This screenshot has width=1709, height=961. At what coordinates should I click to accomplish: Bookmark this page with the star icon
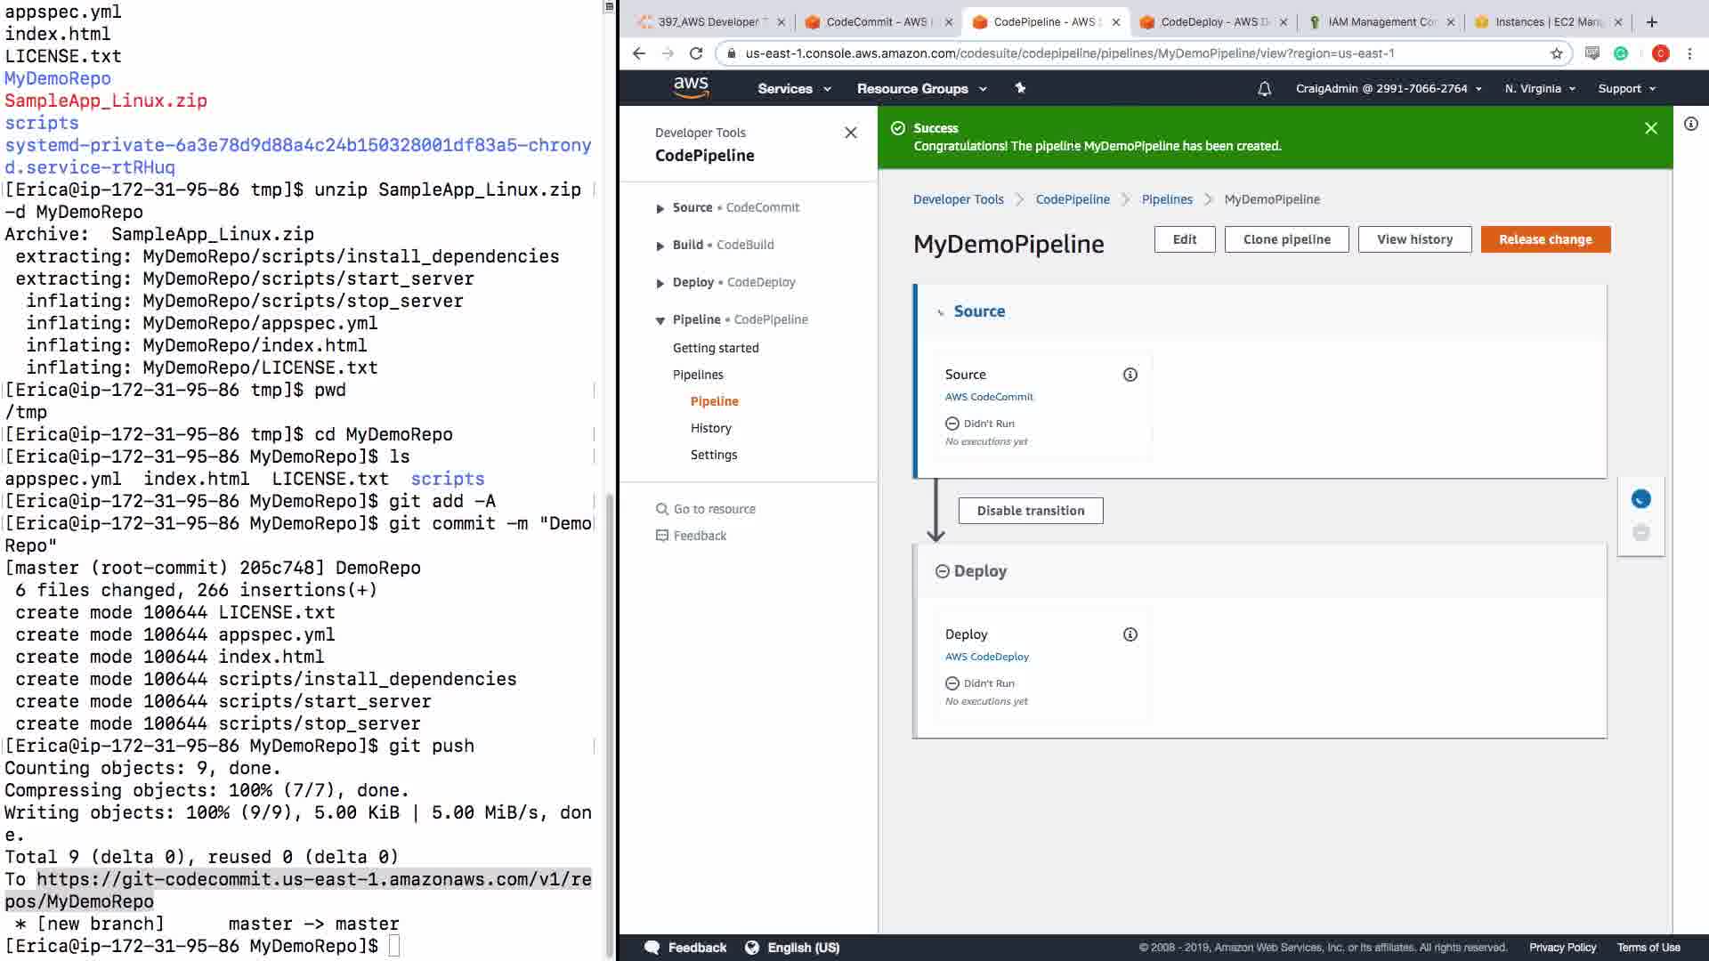1556,53
